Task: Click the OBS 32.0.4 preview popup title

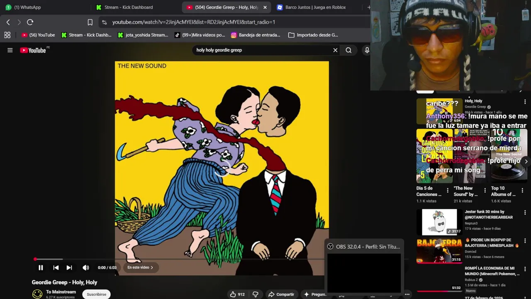Action: (x=368, y=247)
